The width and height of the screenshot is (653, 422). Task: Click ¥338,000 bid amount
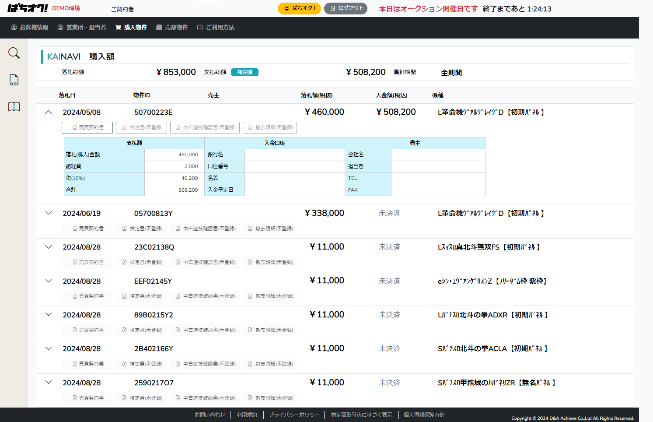pyautogui.click(x=325, y=213)
